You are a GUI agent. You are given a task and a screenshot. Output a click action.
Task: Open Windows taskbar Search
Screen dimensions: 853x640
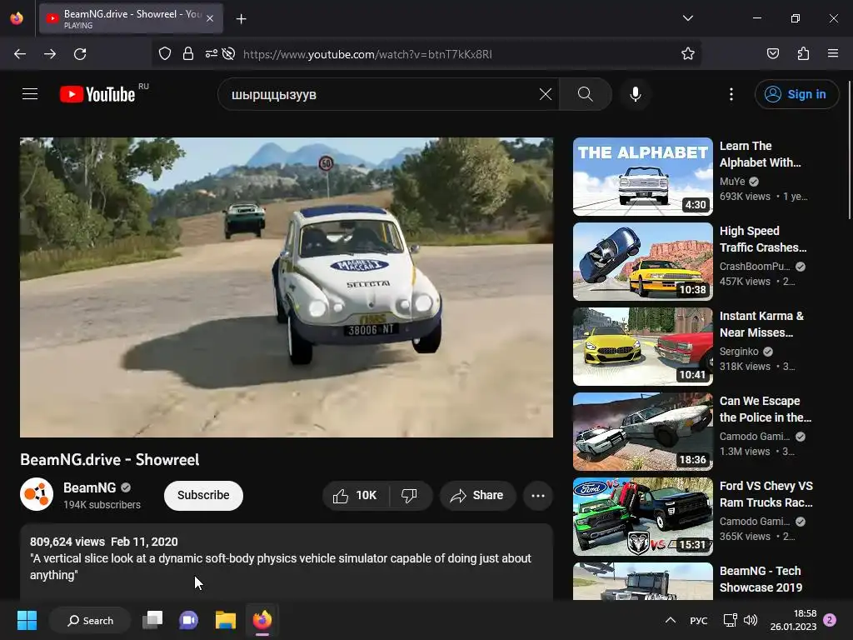pos(90,620)
